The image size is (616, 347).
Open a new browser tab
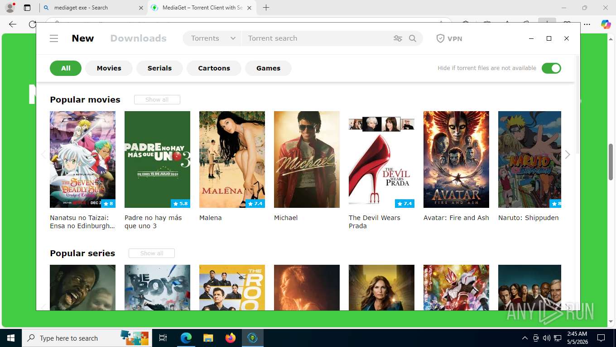coord(266,8)
